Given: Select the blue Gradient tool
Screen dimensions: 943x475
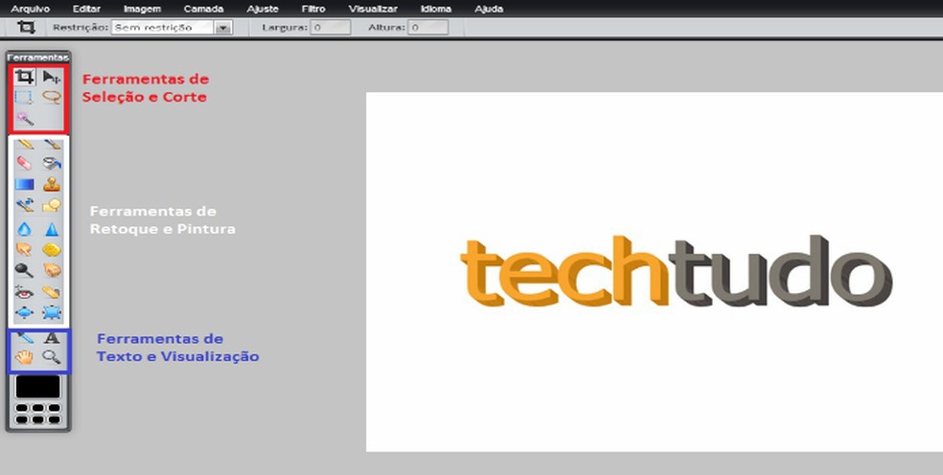Looking at the screenshot, I should pyautogui.click(x=25, y=184).
